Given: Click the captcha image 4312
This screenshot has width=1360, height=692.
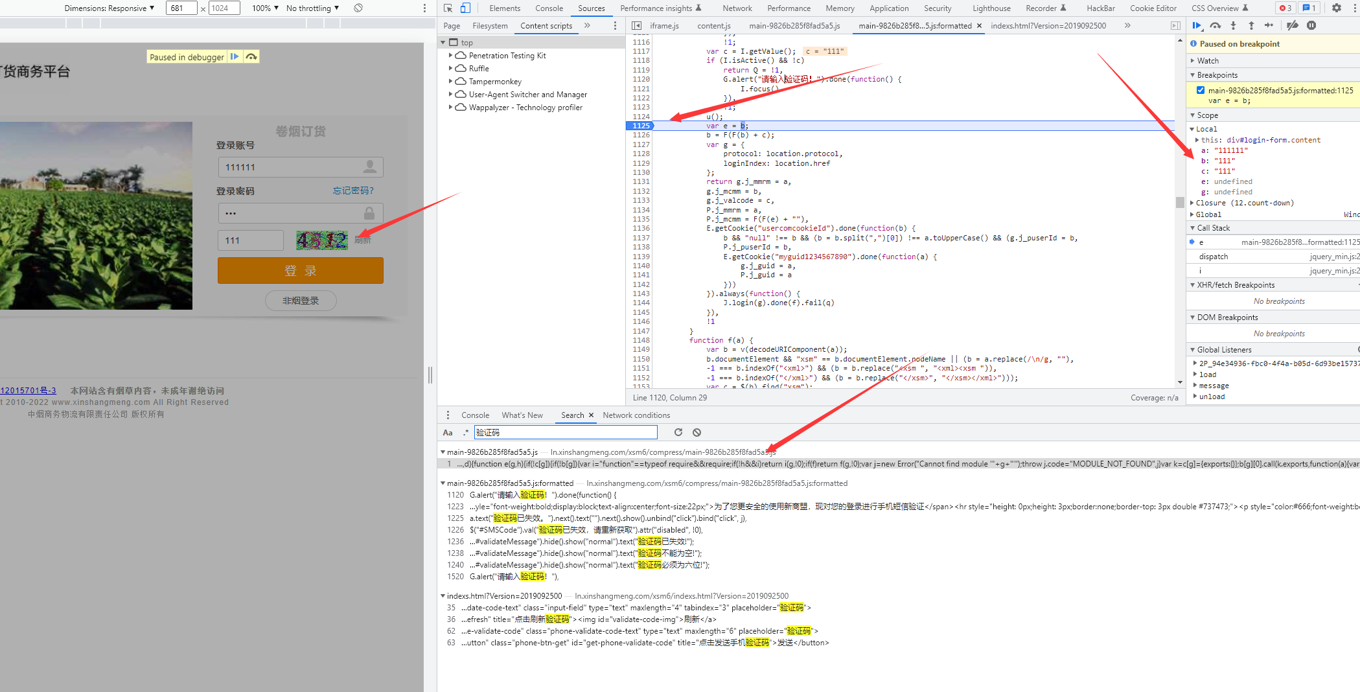Looking at the screenshot, I should pos(322,240).
